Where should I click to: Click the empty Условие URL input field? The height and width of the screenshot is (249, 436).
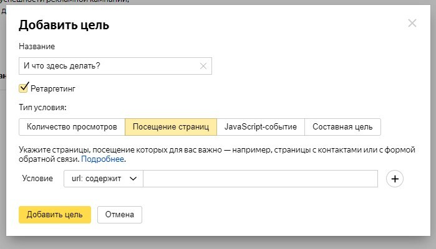click(x=260, y=179)
